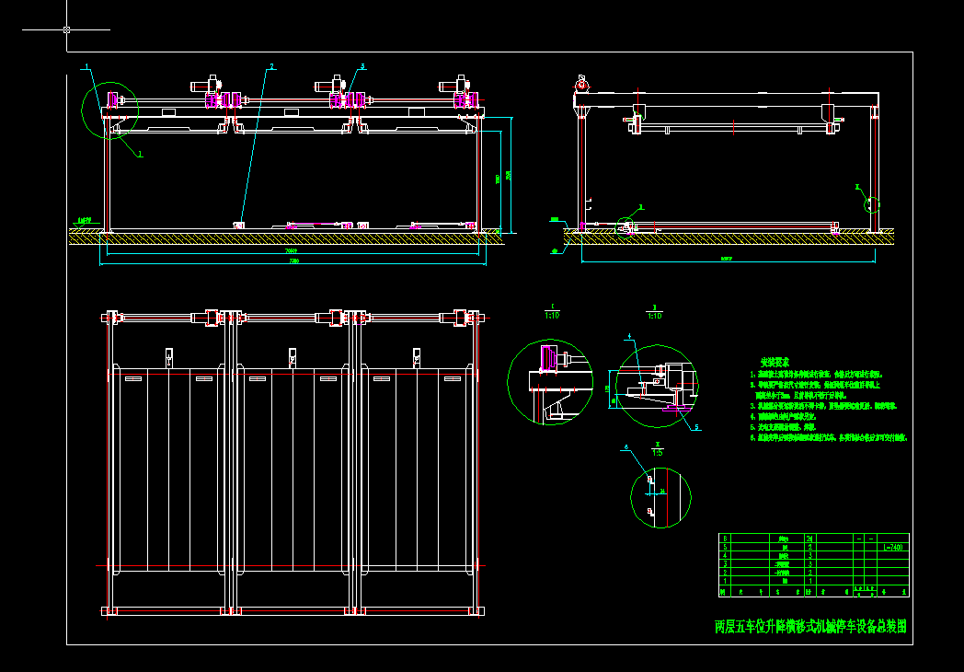
Task: Click the crosshair cursor marker at top left
Action: click(x=64, y=29)
